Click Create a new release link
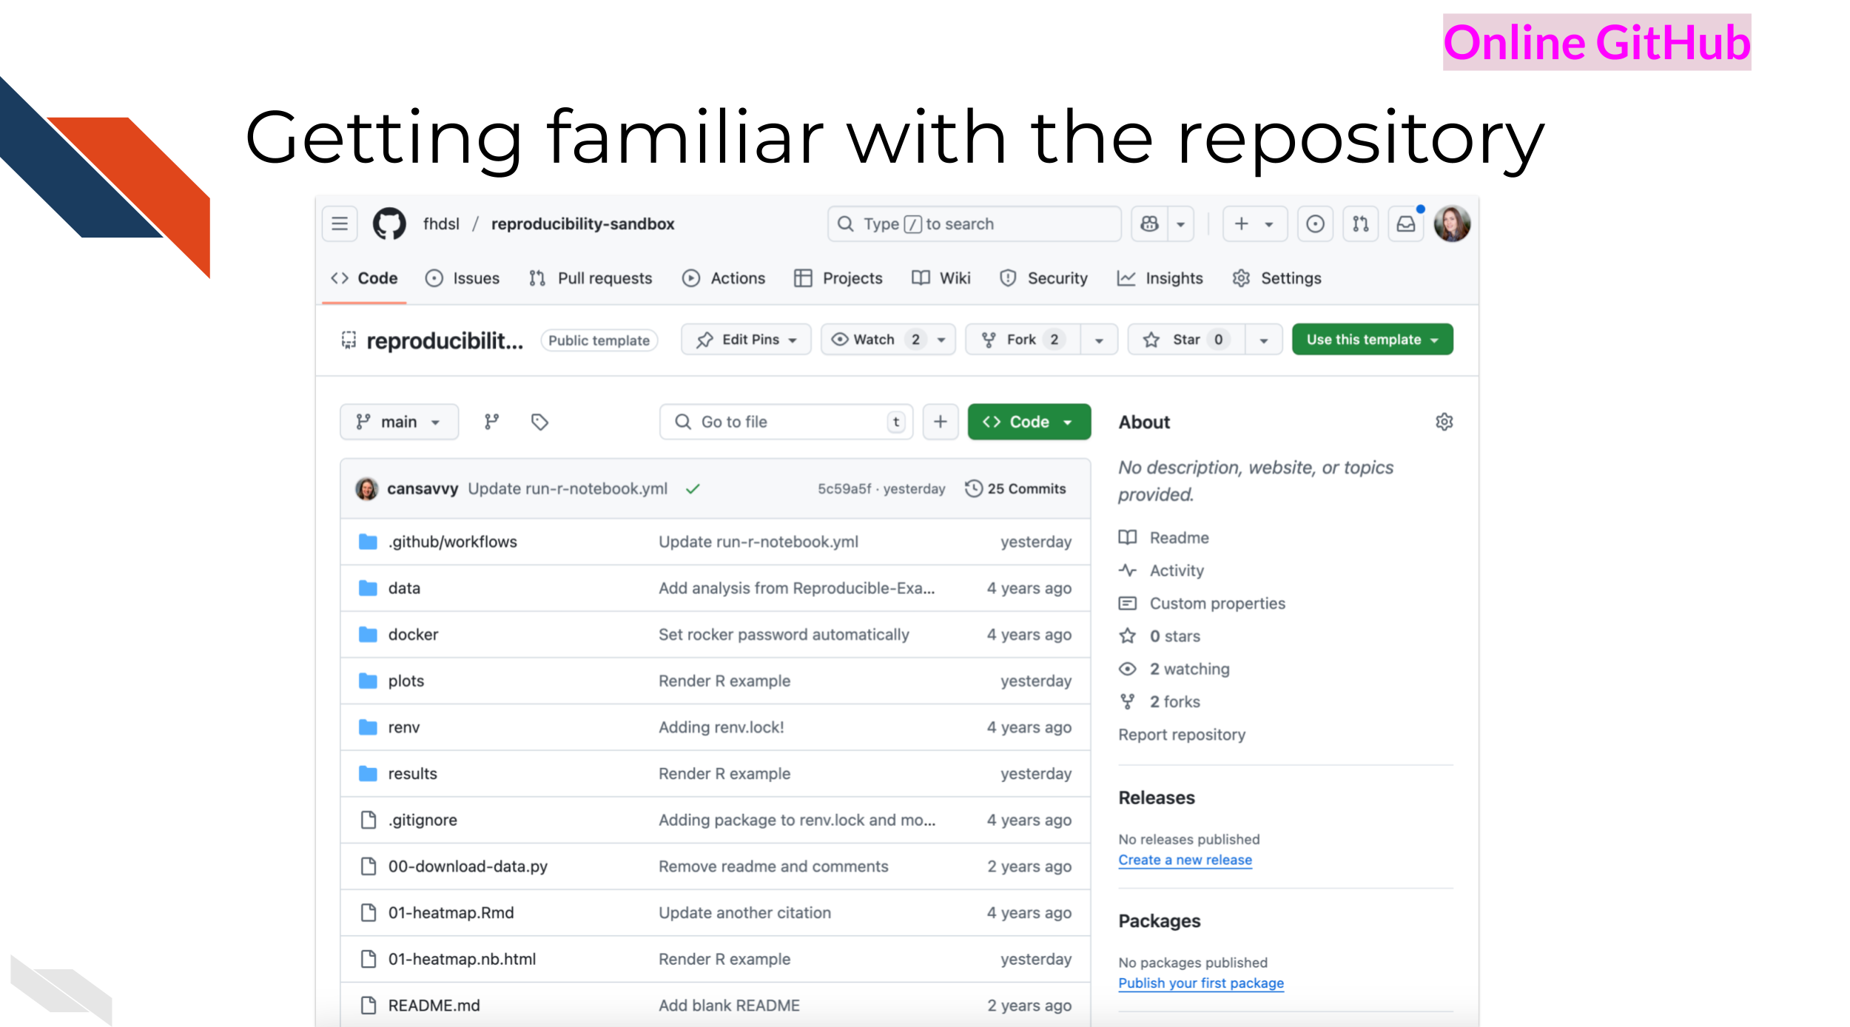 point(1185,860)
